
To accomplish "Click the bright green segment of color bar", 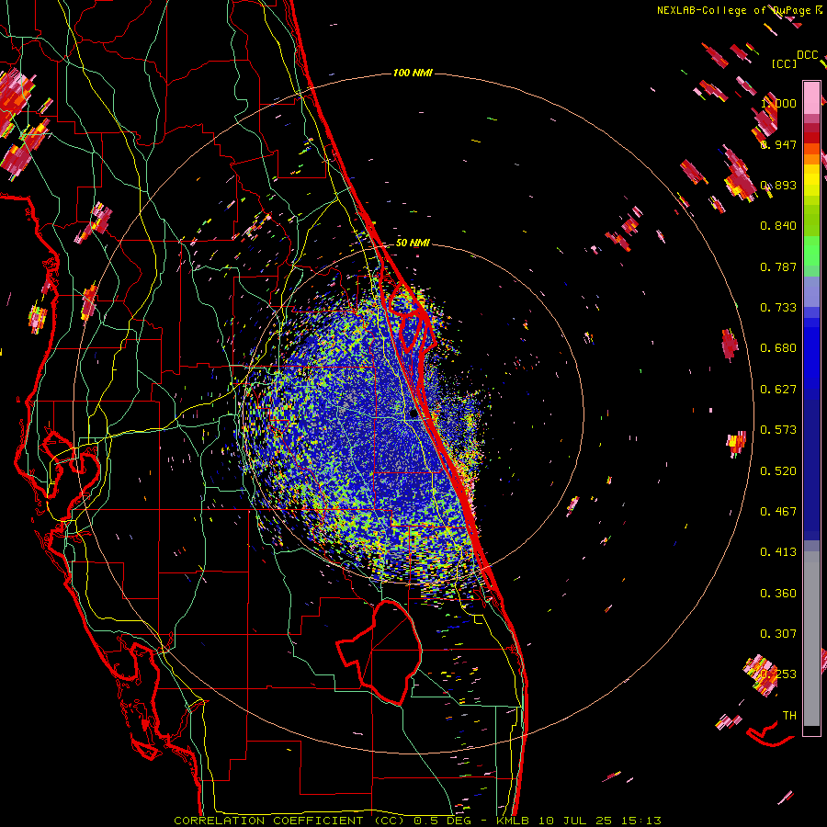I will 811,250.
